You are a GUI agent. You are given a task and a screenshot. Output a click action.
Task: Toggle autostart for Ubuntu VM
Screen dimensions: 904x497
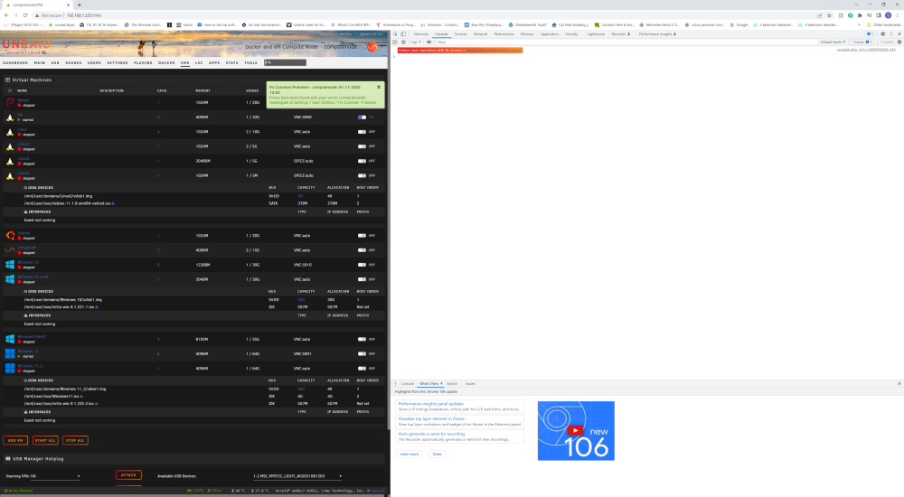(x=362, y=235)
